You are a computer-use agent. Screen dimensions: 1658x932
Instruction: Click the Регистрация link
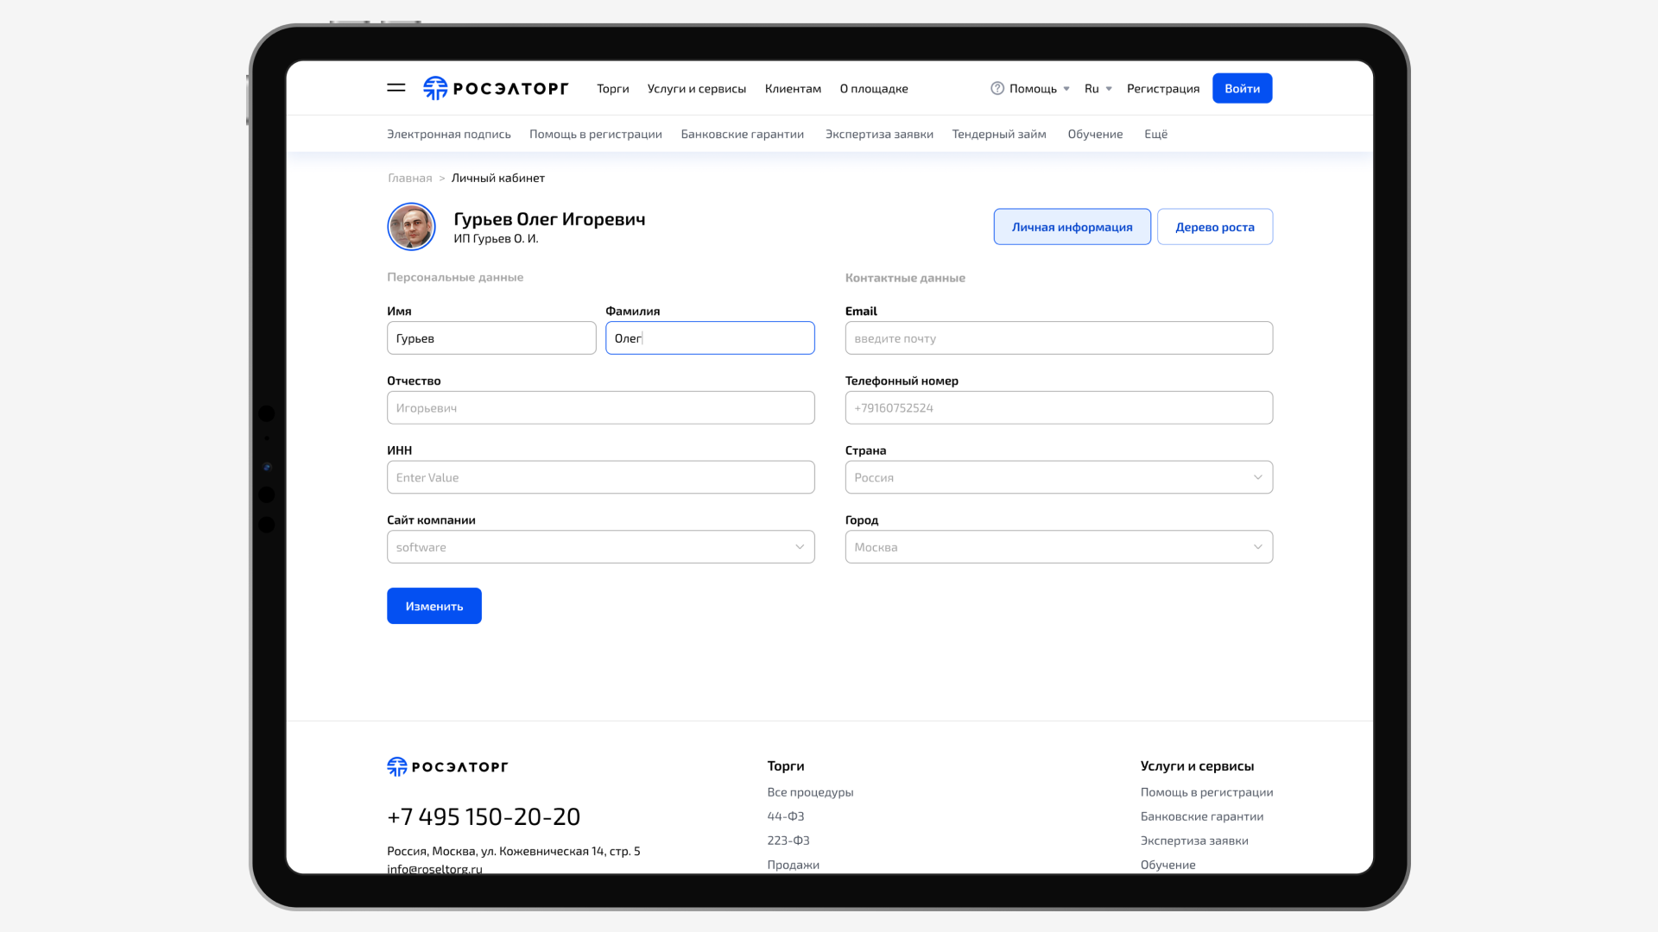[x=1162, y=88]
